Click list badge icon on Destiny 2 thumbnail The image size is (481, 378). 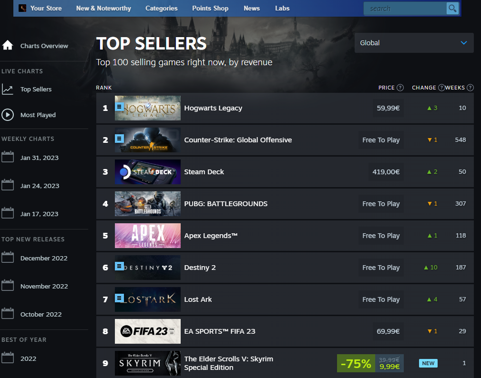[119, 266]
